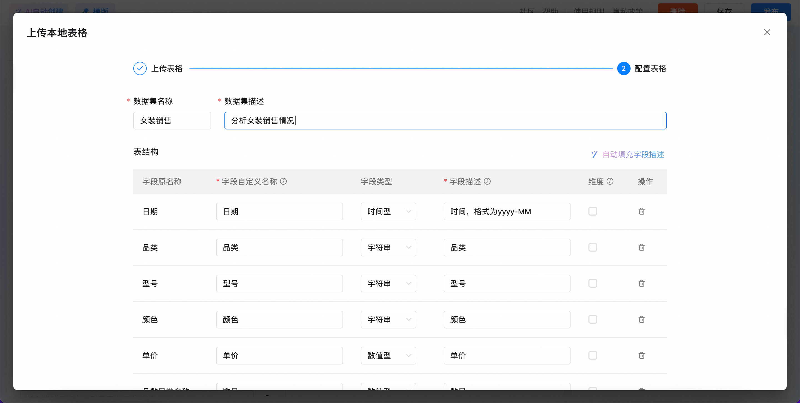Delete the 品类 field row

pyautogui.click(x=641, y=247)
